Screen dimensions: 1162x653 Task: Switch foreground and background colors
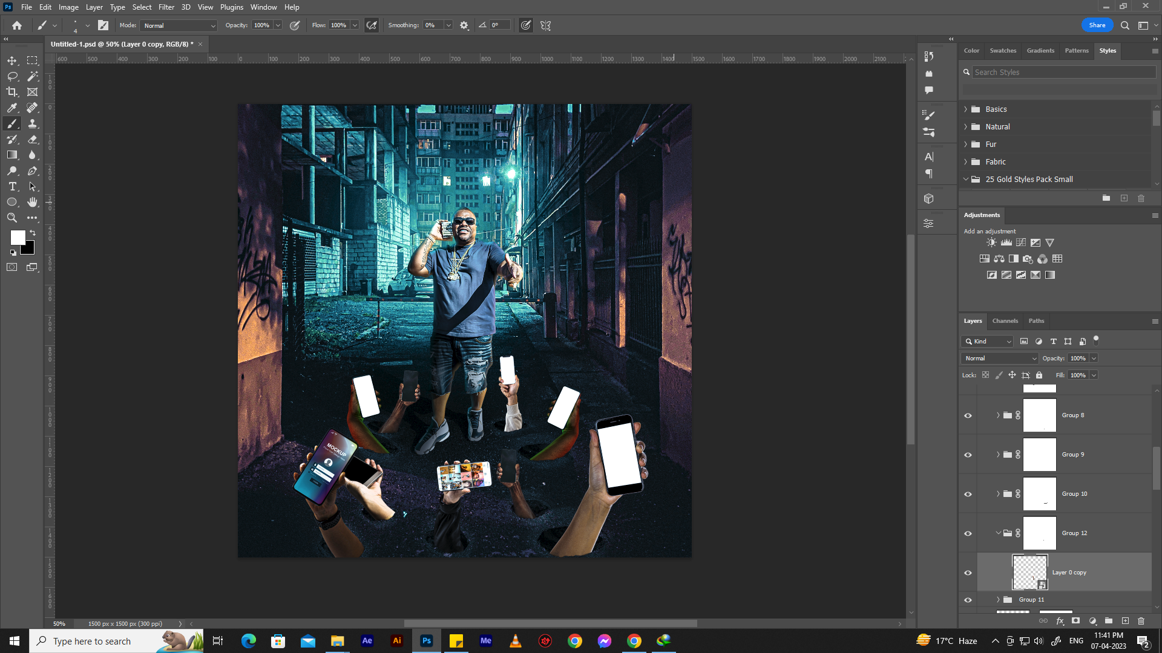pos(33,233)
